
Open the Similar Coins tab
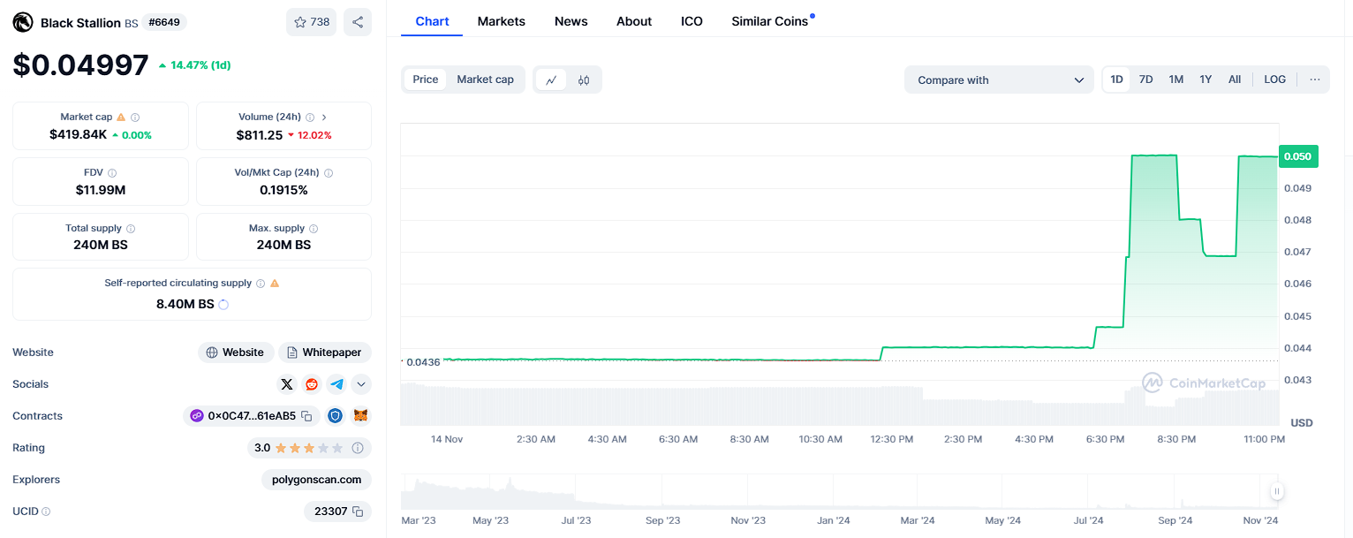[x=769, y=21]
